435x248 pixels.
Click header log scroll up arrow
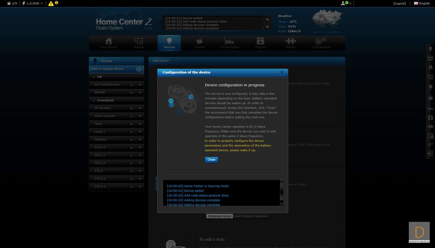(267, 20)
